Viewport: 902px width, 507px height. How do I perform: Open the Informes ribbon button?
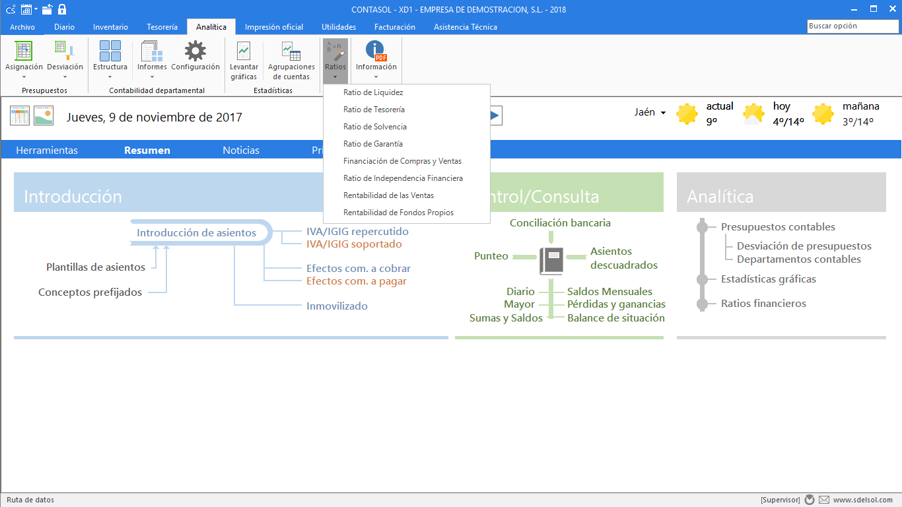(x=152, y=60)
